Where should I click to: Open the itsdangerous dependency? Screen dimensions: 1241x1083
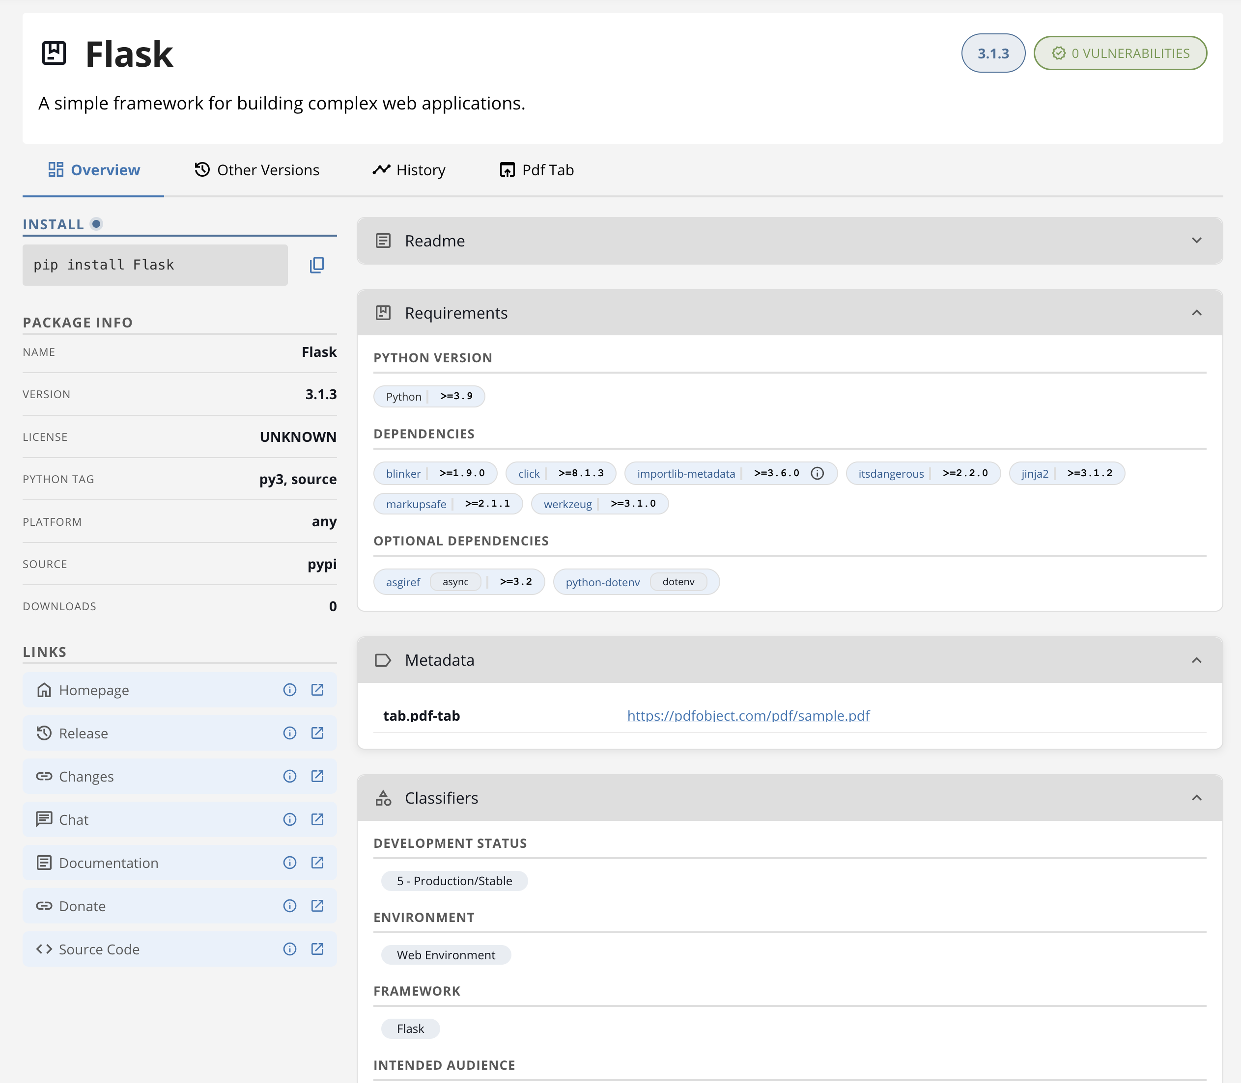923,473
